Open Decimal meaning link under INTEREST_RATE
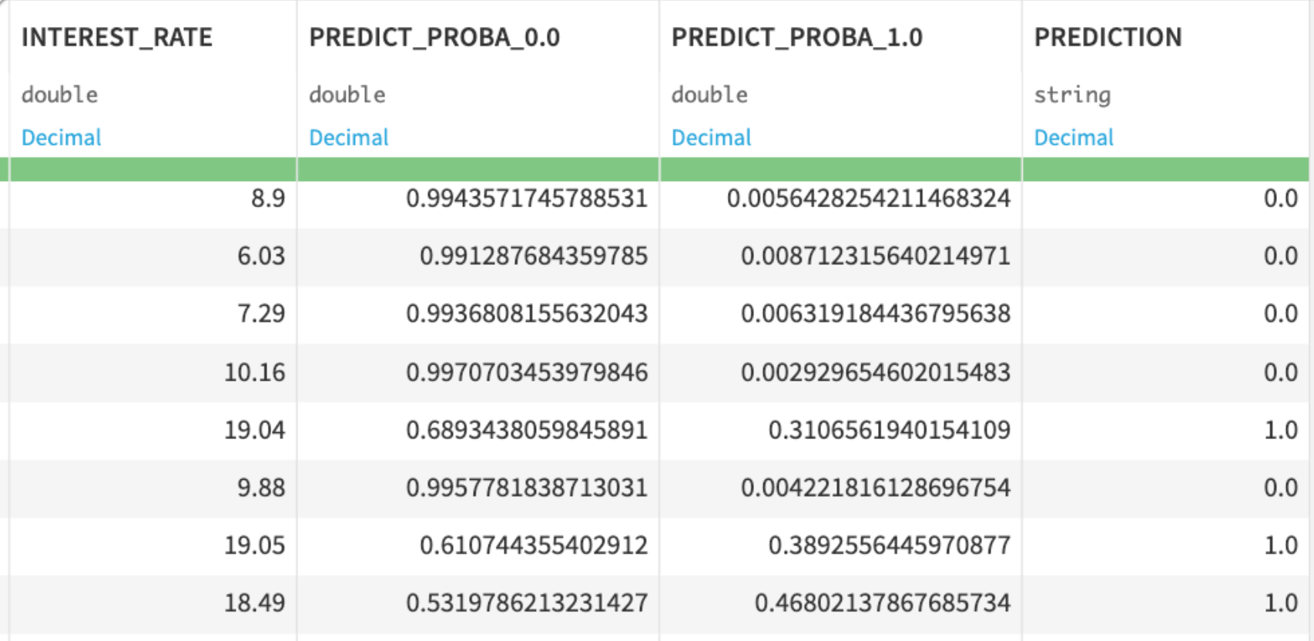The image size is (1314, 641). [x=62, y=137]
